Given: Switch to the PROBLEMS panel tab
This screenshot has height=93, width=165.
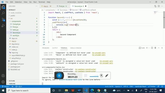Looking at the screenshot, I should click(x=46, y=48).
